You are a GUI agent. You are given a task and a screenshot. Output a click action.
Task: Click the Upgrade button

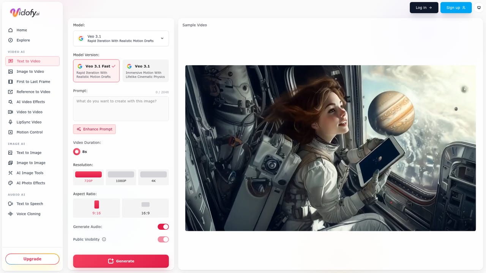[32, 259]
